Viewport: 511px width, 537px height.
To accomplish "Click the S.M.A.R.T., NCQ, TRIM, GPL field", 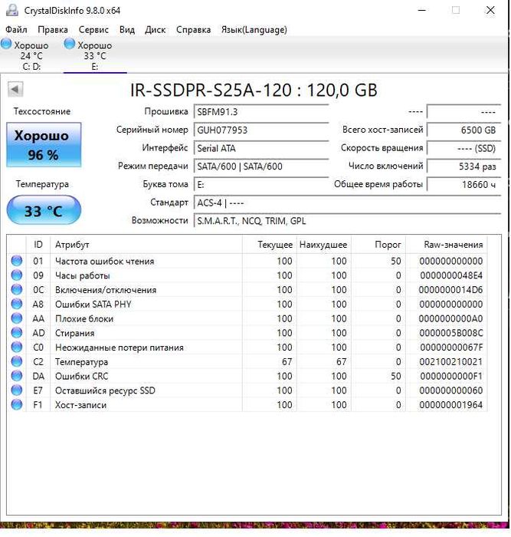I will tap(347, 221).
